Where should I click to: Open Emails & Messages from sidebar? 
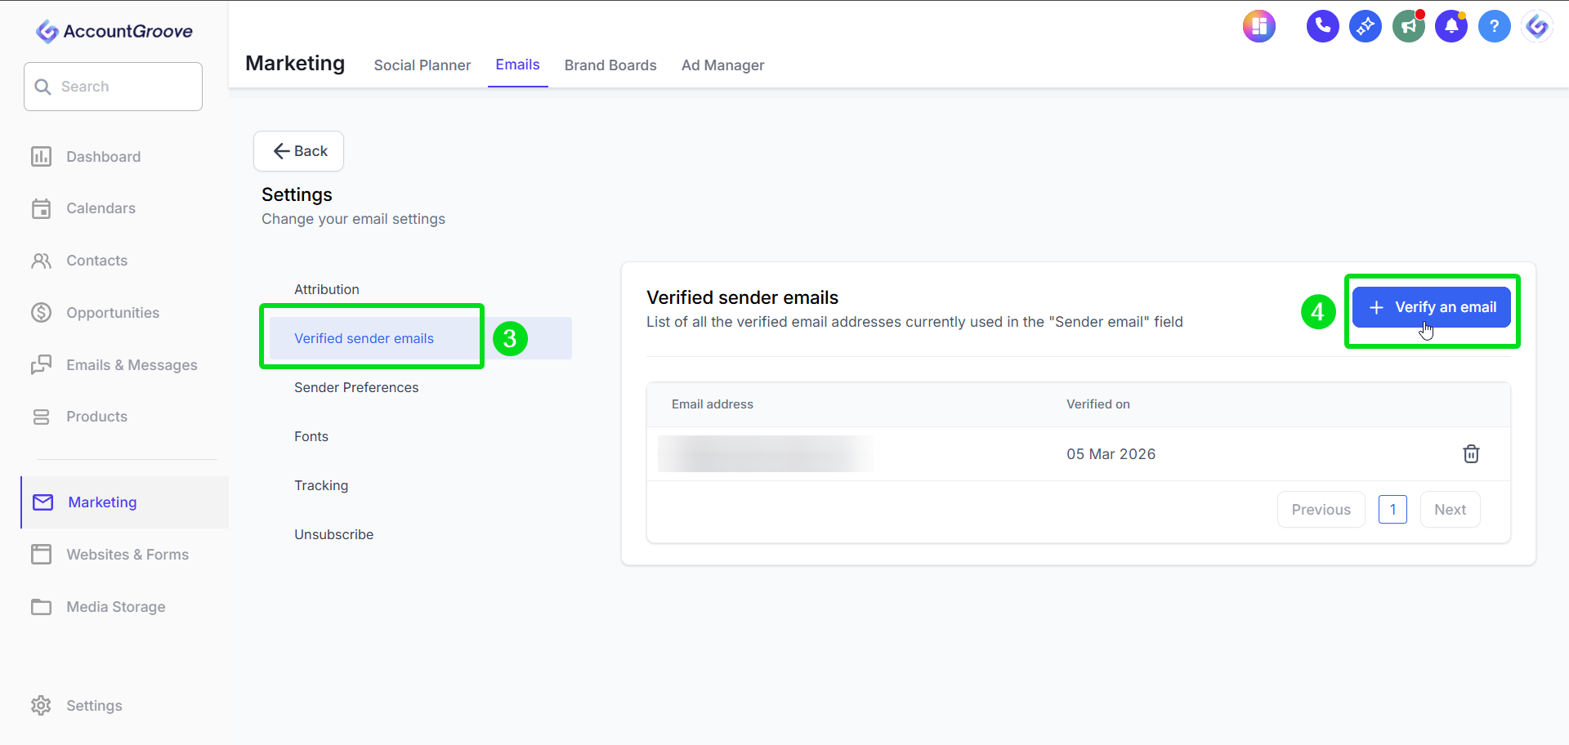pos(132,365)
